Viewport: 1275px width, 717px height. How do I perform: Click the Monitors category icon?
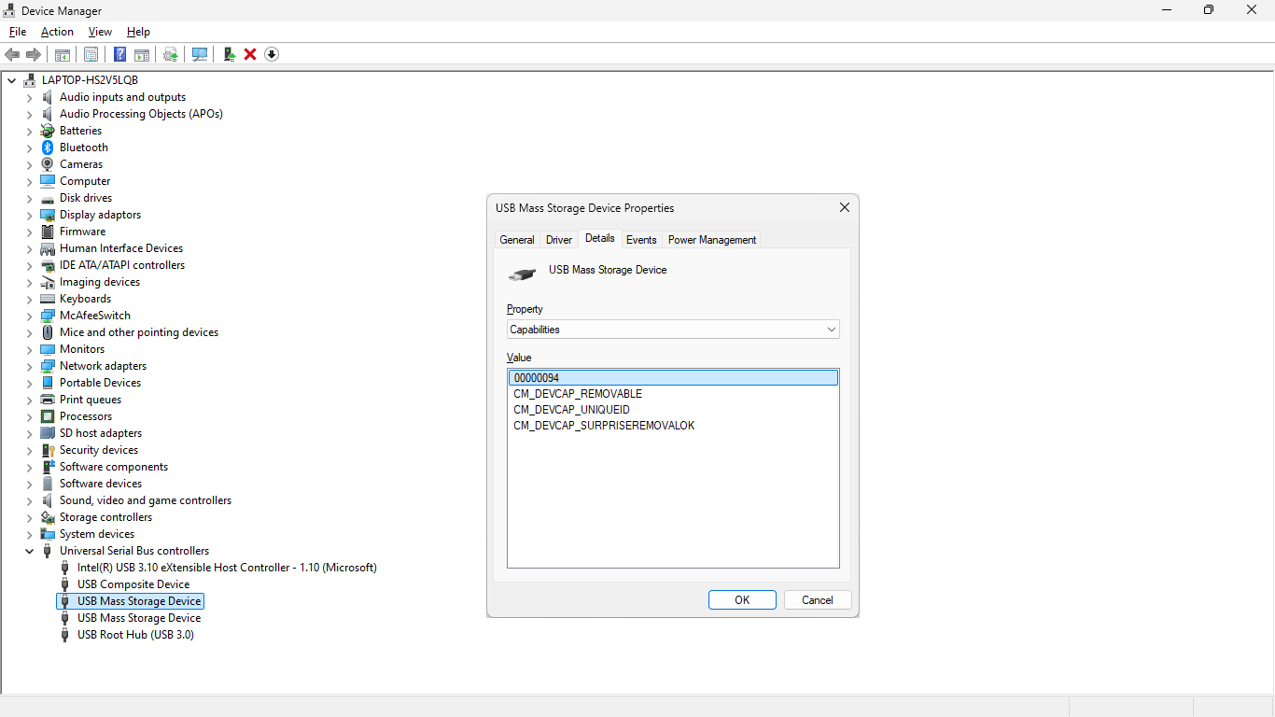pyautogui.click(x=48, y=349)
